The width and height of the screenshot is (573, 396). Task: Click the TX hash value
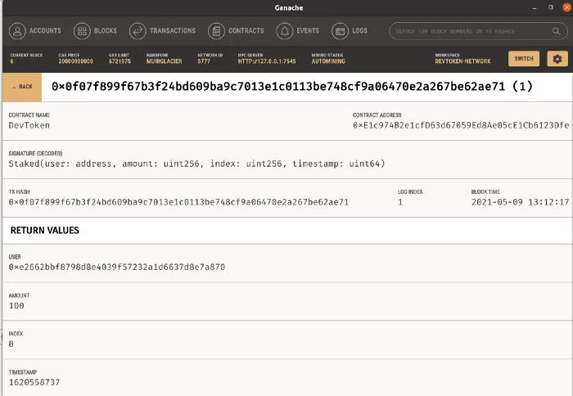(178, 201)
